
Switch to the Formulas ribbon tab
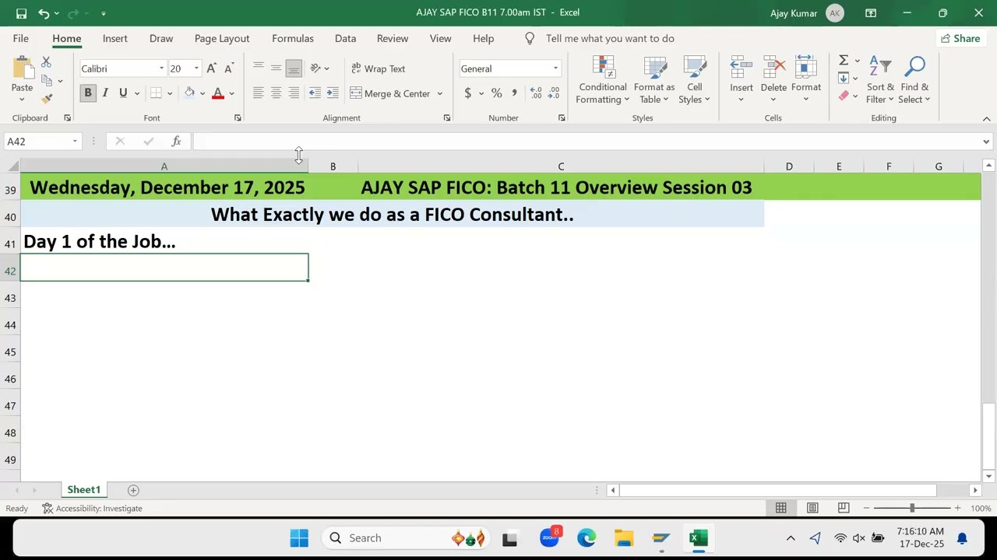(x=293, y=38)
